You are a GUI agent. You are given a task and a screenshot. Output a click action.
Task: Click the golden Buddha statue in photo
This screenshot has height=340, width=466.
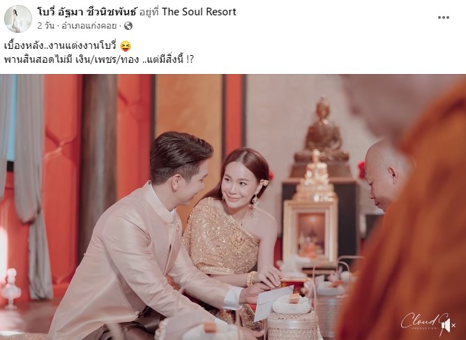[x=322, y=131]
